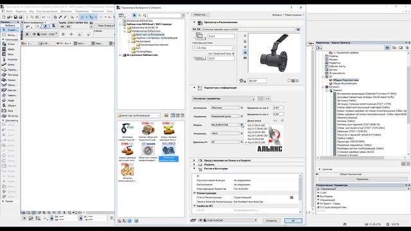Select the Mesh (3D-сетка) tool
This screenshot has width=411, height=231.
coord(10,116)
